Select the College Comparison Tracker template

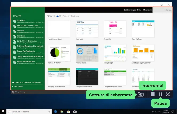pyautogui.click(x=115, y=78)
